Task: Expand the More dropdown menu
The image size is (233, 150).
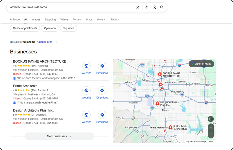Action: pyautogui.click(x=101, y=19)
